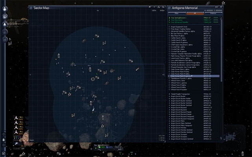The height and width of the screenshot is (157, 252).
Task: Go to the east sector with the right map arrow
Action: click(164, 75)
